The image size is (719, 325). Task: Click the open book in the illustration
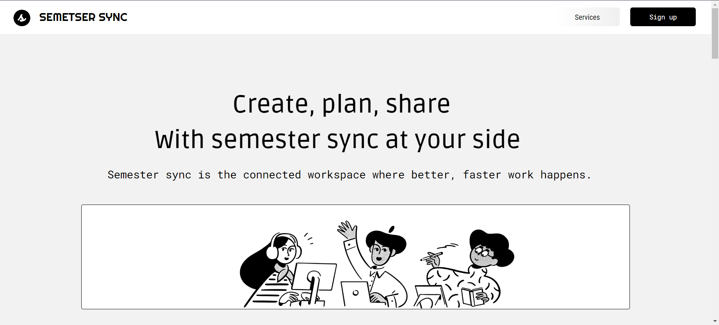[x=472, y=297]
